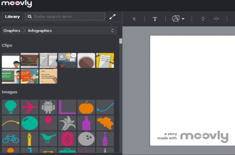Select the pink airplane image
235x155 pixels.
point(29,107)
